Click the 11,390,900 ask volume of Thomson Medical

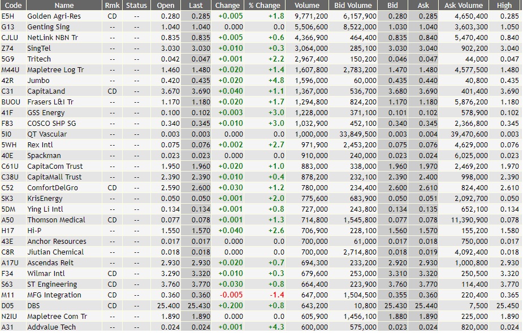pyautogui.click(x=469, y=220)
